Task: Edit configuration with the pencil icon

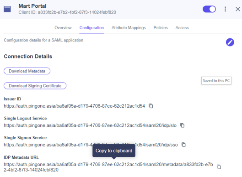Action: [x=230, y=42]
